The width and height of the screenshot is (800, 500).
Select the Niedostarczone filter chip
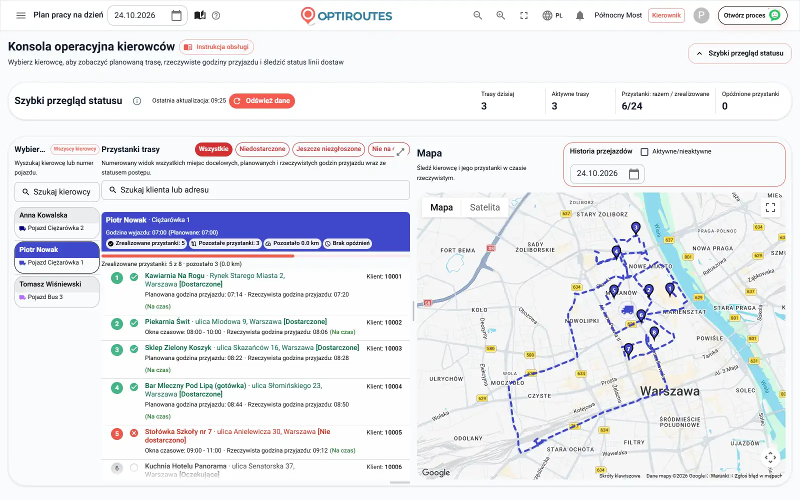[262, 149]
